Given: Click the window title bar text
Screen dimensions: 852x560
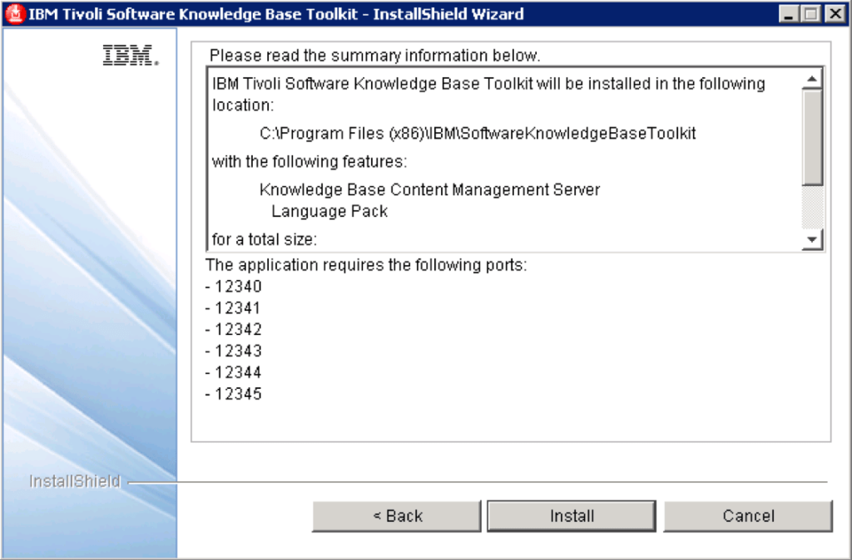Looking at the screenshot, I should click(x=276, y=14).
